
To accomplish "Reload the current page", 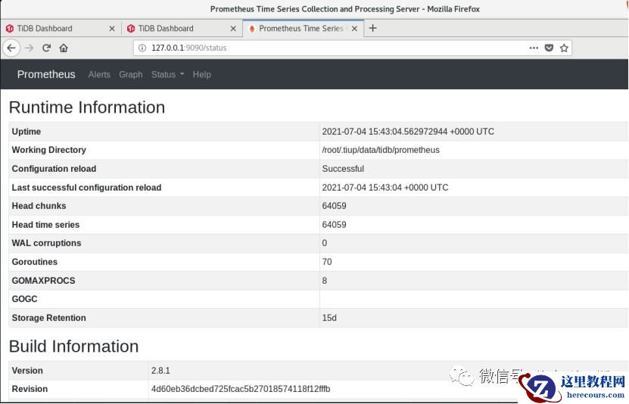I will (46, 48).
